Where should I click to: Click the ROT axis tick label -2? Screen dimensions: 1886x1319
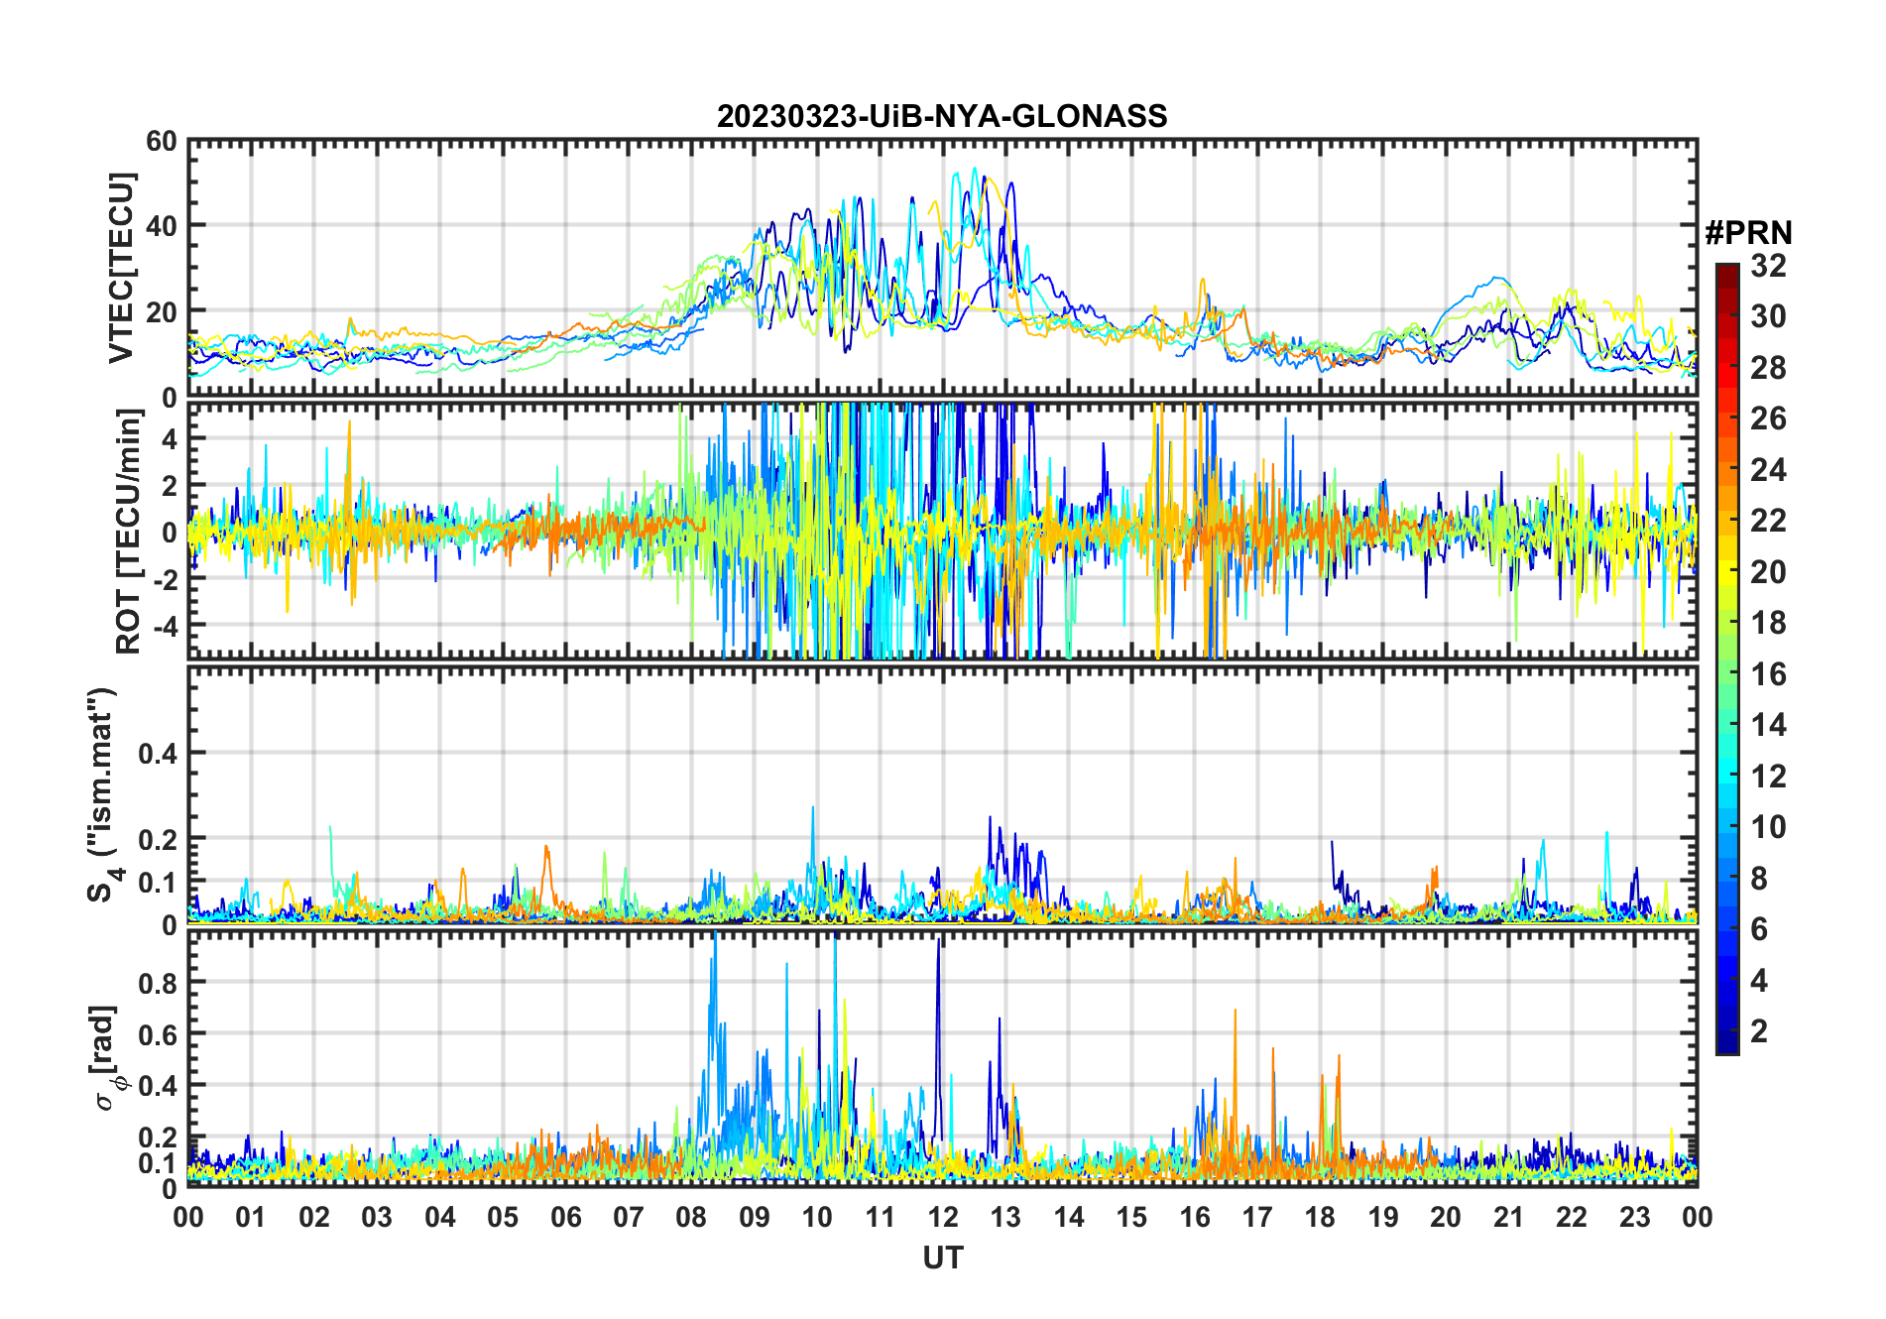[165, 579]
